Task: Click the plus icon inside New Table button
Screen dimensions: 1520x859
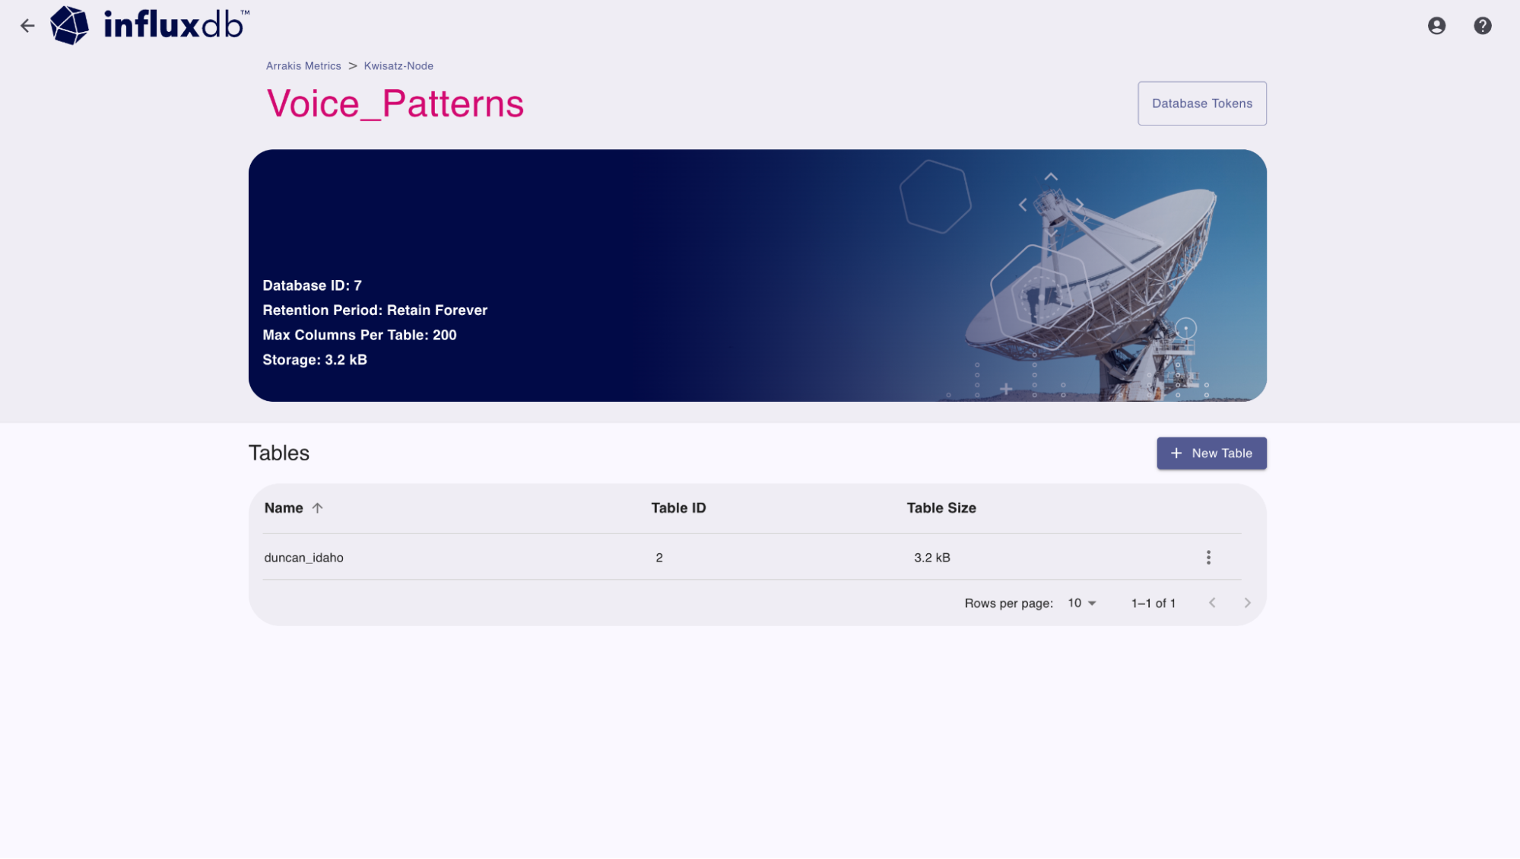Action: pyautogui.click(x=1175, y=453)
